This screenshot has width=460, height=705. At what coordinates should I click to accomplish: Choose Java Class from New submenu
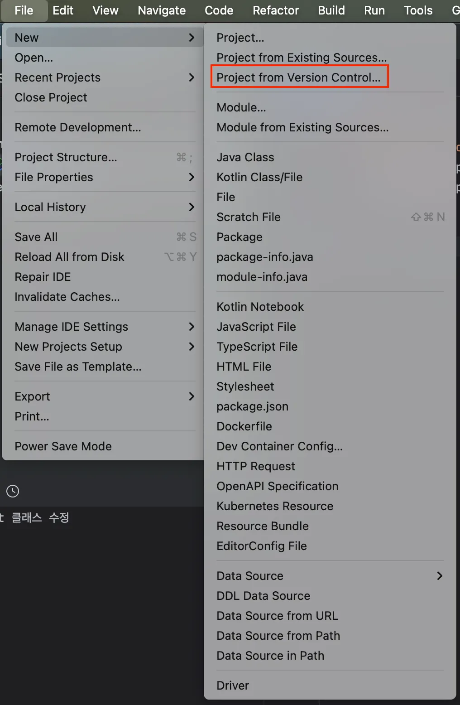(245, 157)
